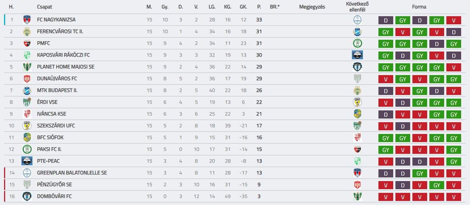Image resolution: width=470 pixels, height=205 pixels.
Task: Click Dombóvári FC's next opponent crest
Action: click(x=357, y=197)
